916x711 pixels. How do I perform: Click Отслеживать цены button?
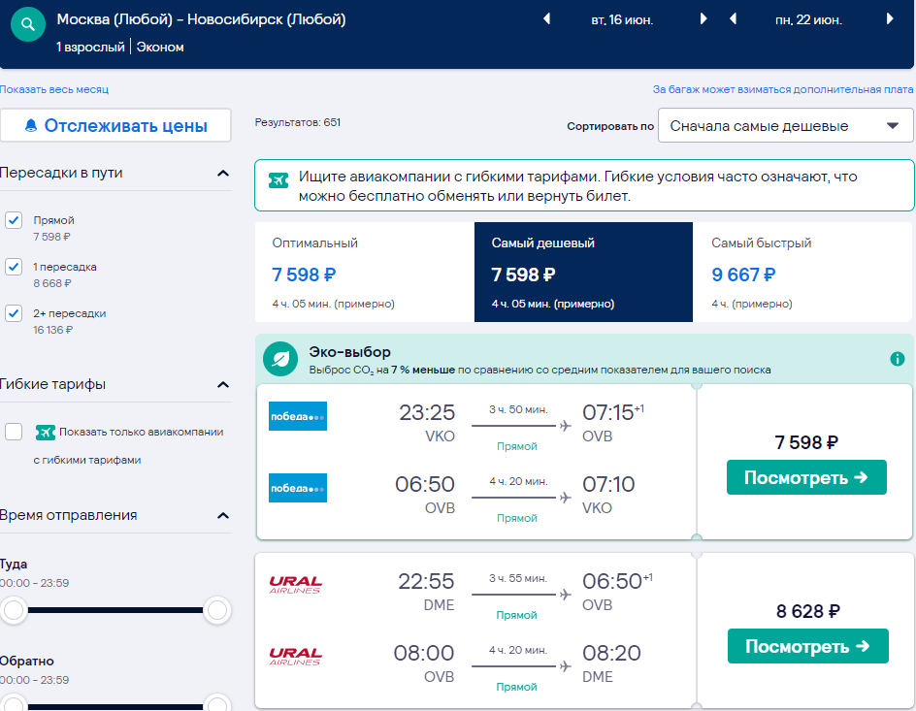pos(115,125)
